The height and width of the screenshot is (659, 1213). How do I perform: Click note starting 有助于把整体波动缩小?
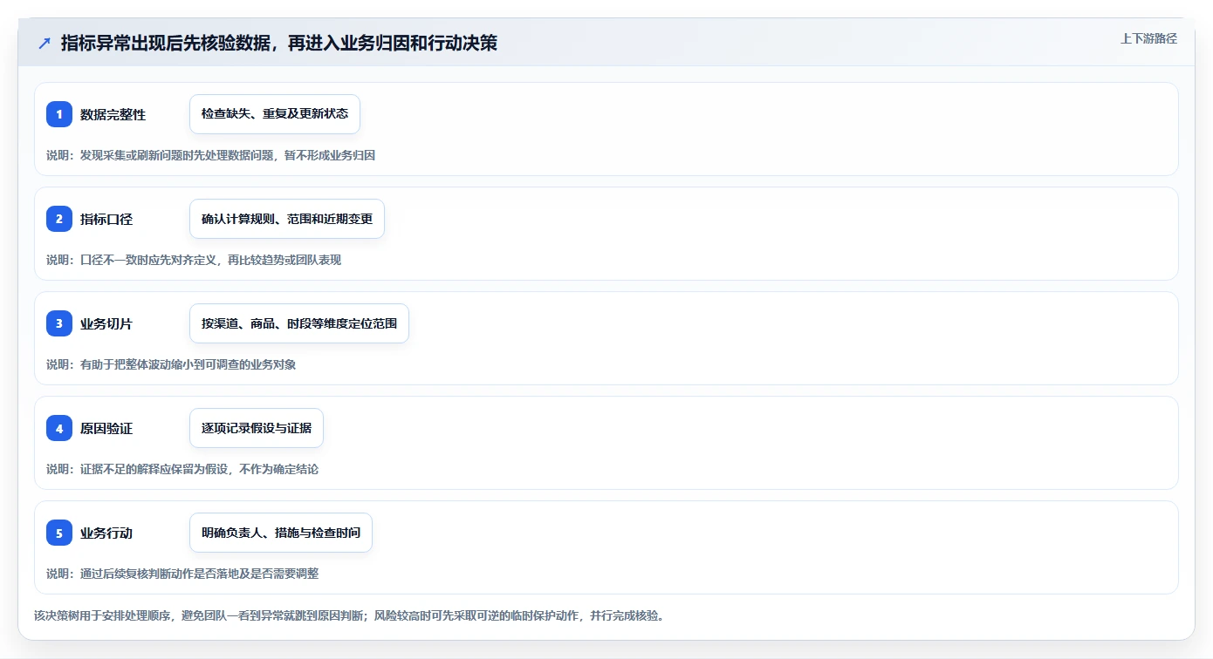tap(171, 364)
